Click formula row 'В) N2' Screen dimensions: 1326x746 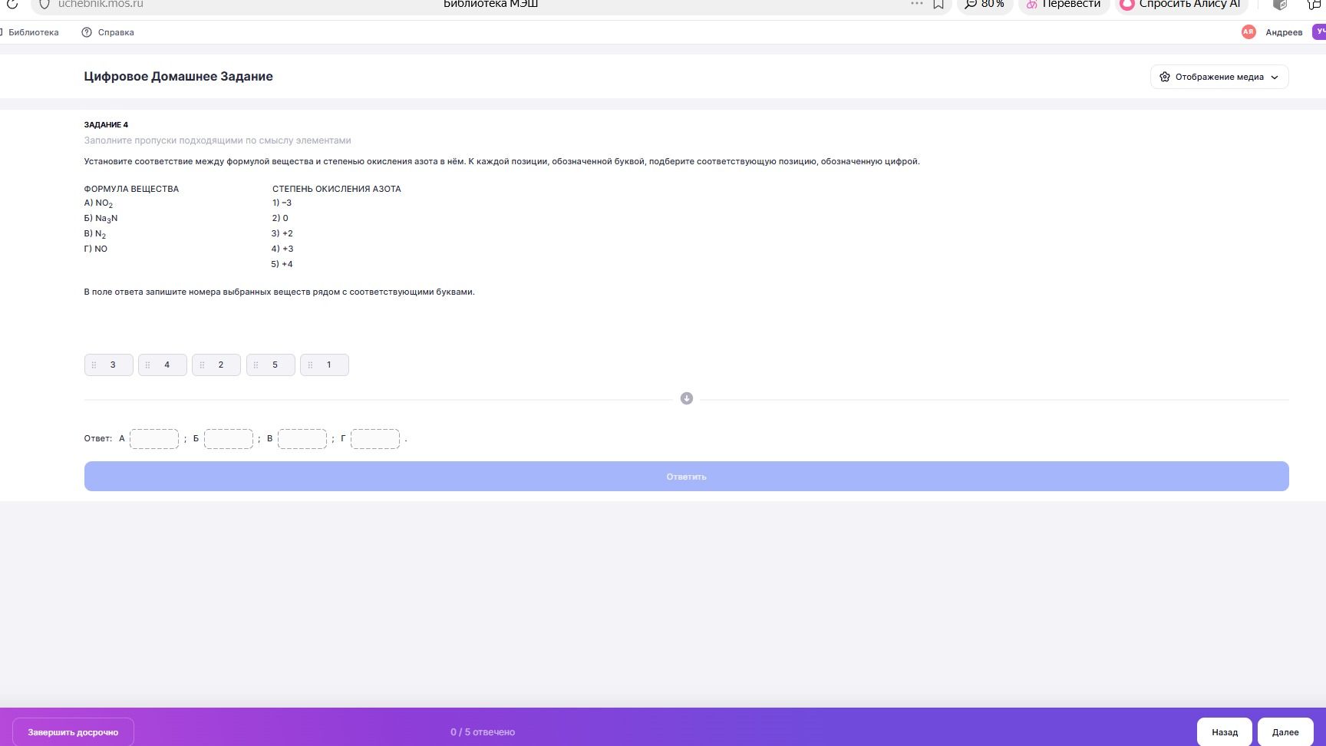click(x=95, y=234)
